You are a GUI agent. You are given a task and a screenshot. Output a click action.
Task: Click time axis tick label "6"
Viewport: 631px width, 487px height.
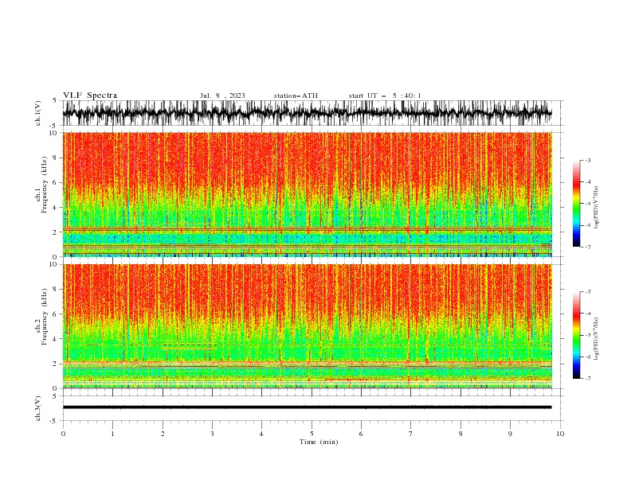[x=361, y=434]
